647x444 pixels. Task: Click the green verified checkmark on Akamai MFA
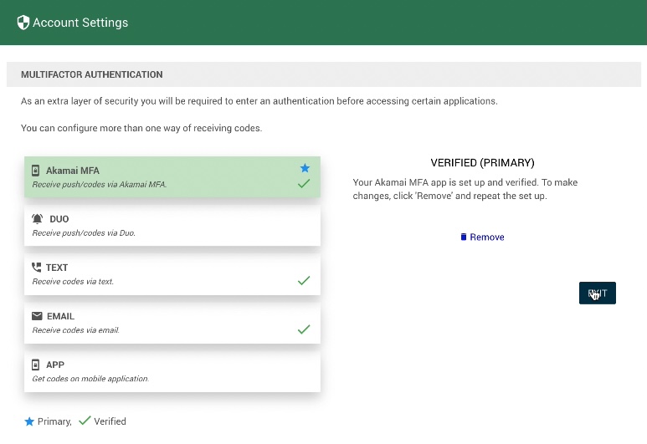[x=304, y=184]
